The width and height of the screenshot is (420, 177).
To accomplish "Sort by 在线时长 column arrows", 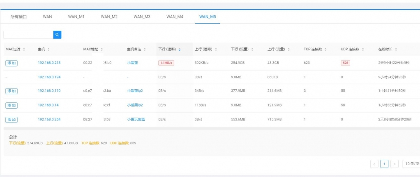I will tap(396, 50).
